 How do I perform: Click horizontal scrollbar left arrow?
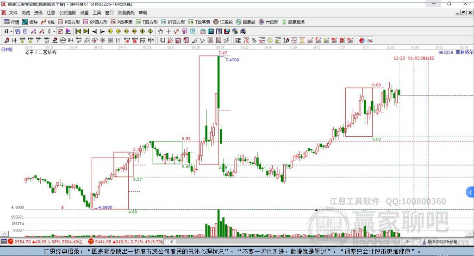[171, 242]
